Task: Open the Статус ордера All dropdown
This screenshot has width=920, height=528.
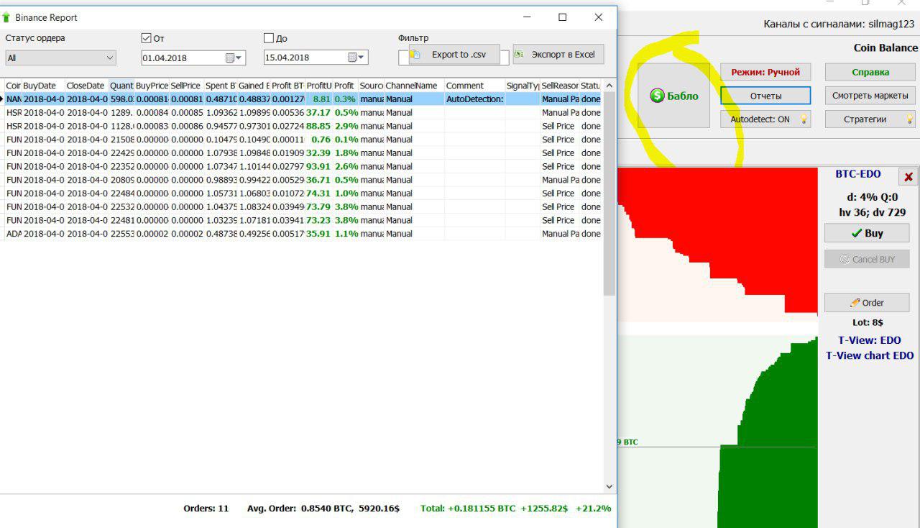Action: (60, 58)
